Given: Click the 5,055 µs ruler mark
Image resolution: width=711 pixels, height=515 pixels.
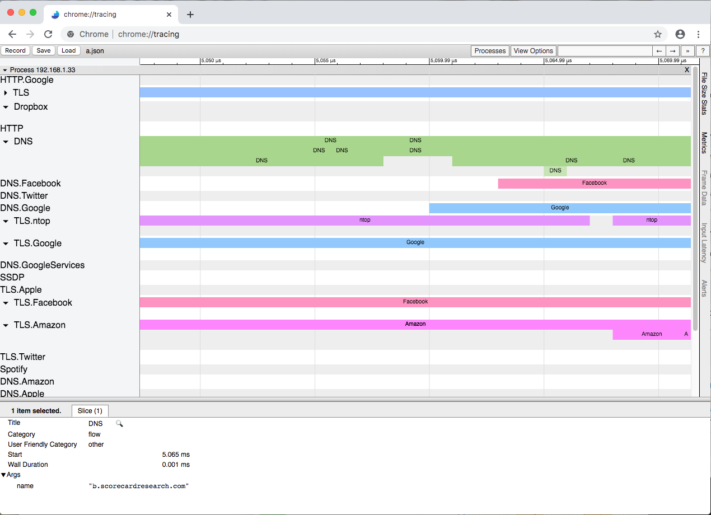Looking at the screenshot, I should click(x=325, y=60).
